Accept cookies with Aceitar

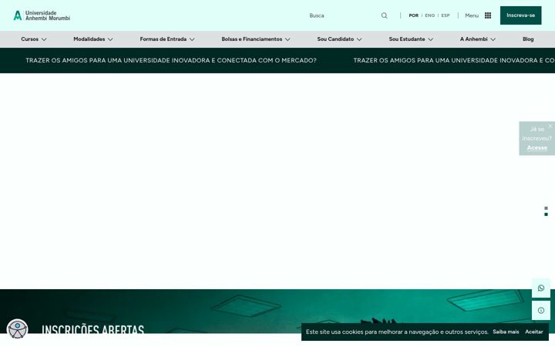click(533, 332)
